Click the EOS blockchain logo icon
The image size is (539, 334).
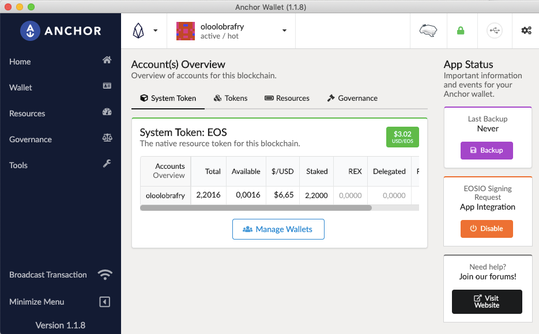(138, 31)
